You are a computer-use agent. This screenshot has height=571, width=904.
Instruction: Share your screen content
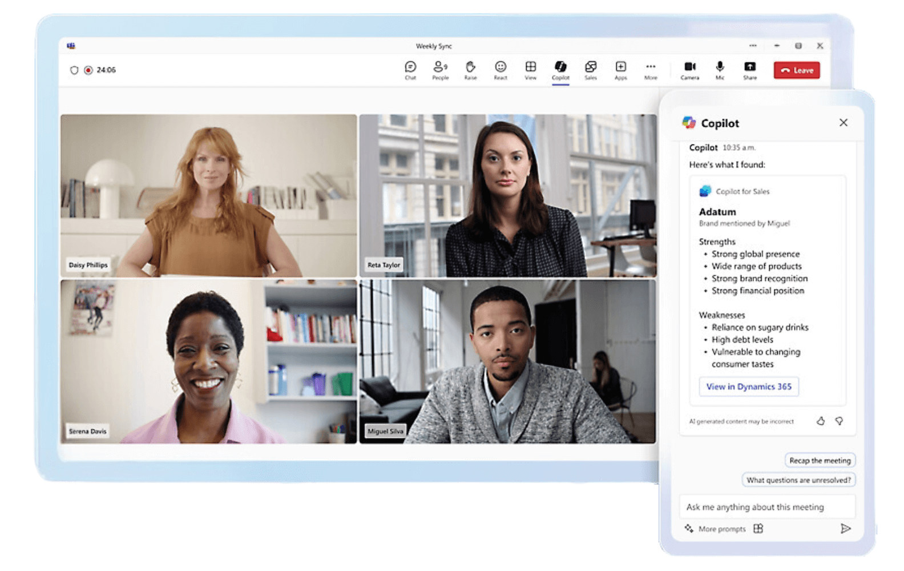point(750,70)
